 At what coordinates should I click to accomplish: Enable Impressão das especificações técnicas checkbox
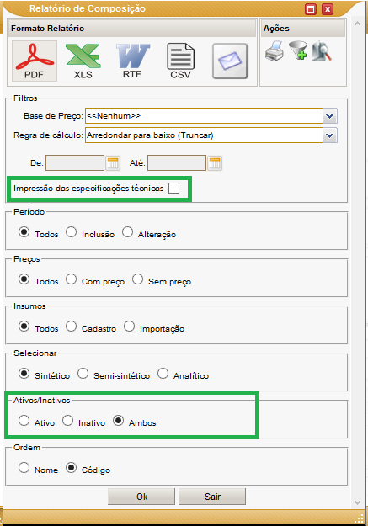coord(174,189)
